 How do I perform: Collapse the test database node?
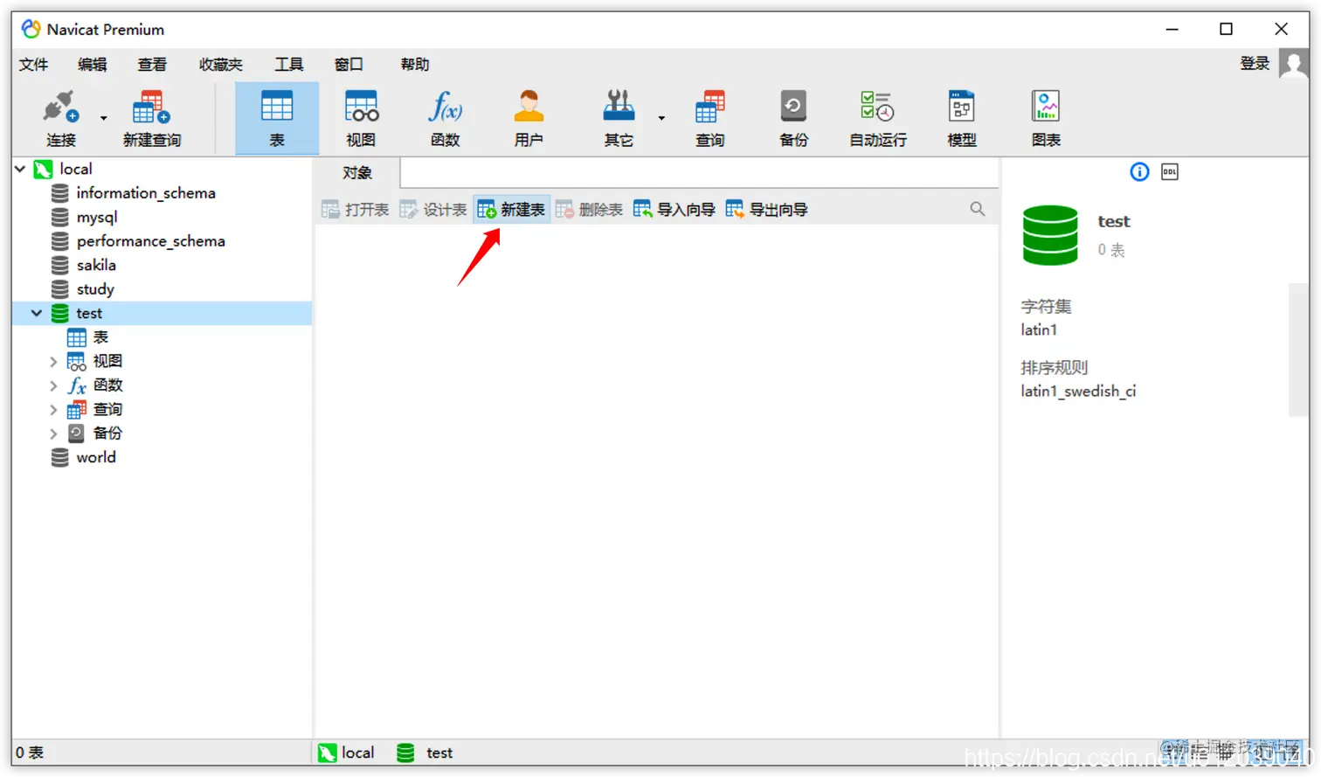pos(37,313)
